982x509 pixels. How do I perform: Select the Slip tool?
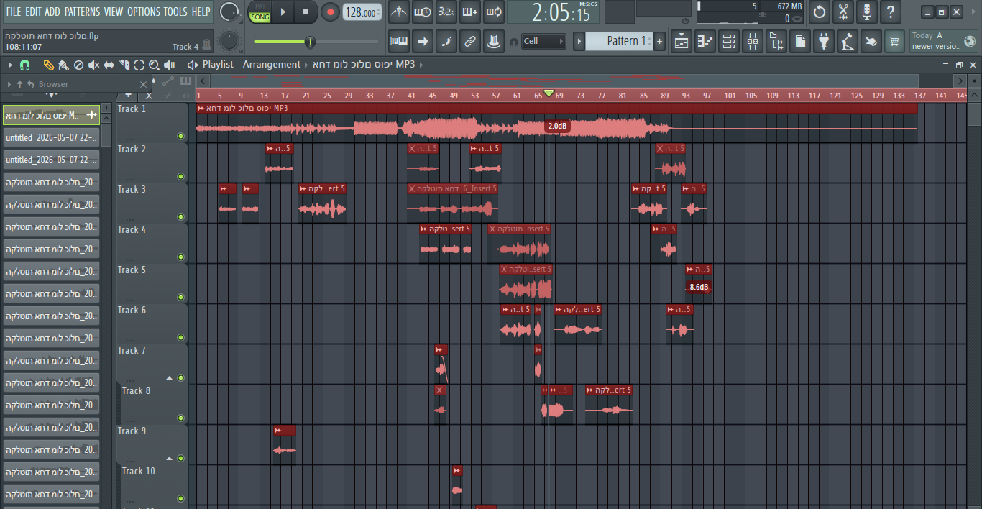(x=109, y=65)
